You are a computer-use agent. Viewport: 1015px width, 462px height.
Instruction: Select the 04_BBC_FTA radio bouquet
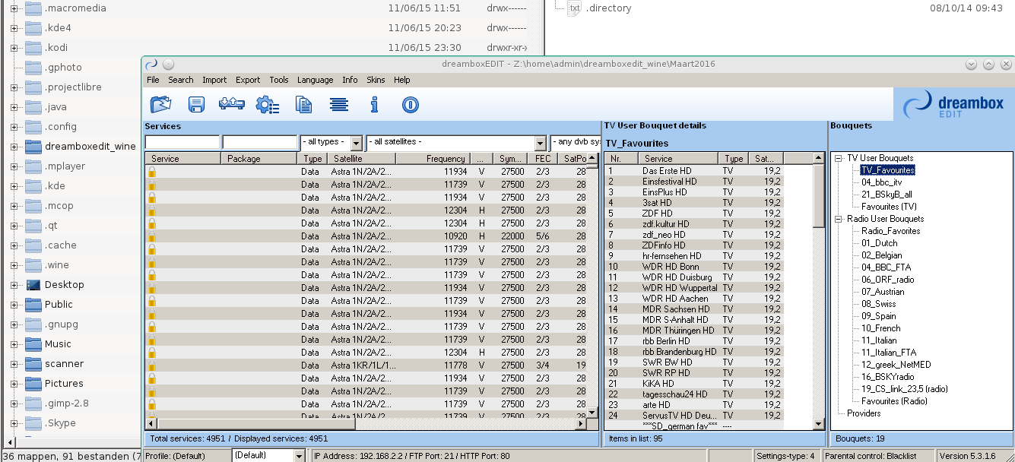click(x=886, y=267)
